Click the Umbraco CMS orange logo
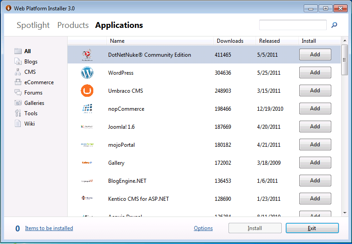This screenshot has height=244, width=352. pyautogui.click(x=87, y=90)
